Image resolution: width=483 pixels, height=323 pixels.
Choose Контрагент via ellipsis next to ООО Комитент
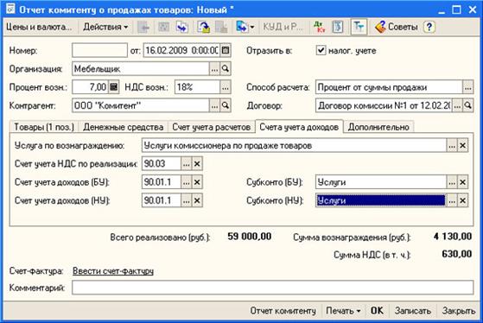(x=214, y=105)
